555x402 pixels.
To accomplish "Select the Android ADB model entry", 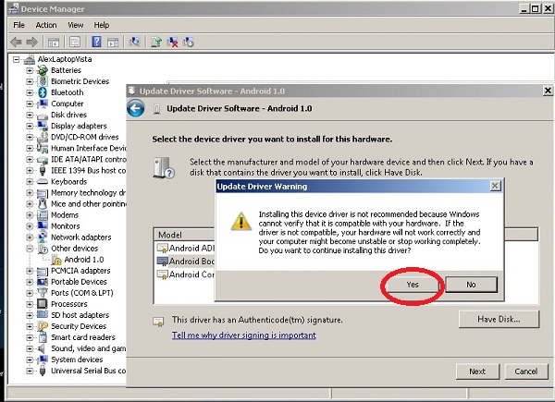I will [x=186, y=249].
